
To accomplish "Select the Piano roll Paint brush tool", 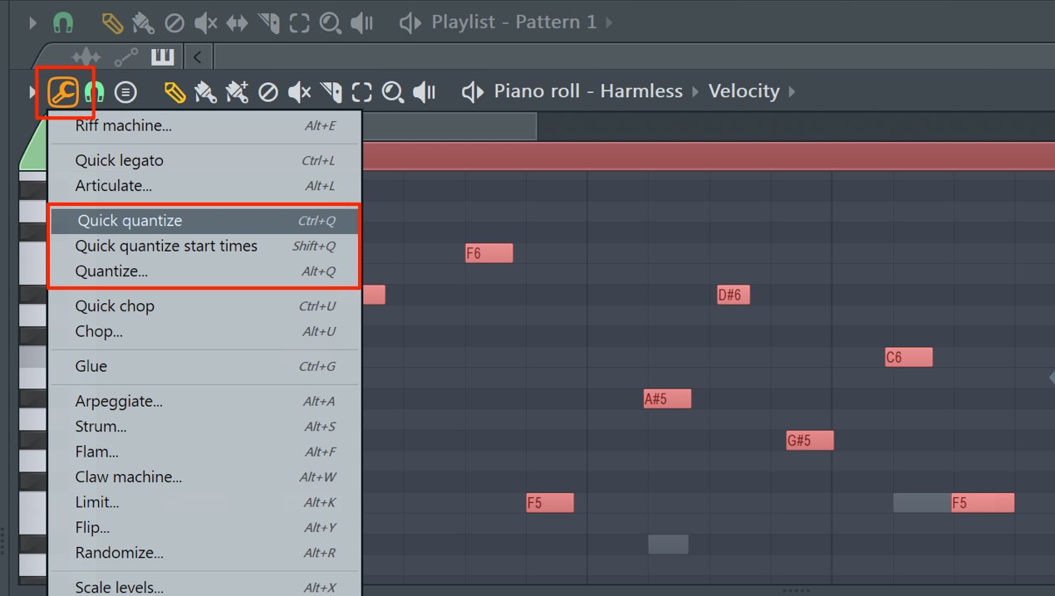I will click(205, 91).
